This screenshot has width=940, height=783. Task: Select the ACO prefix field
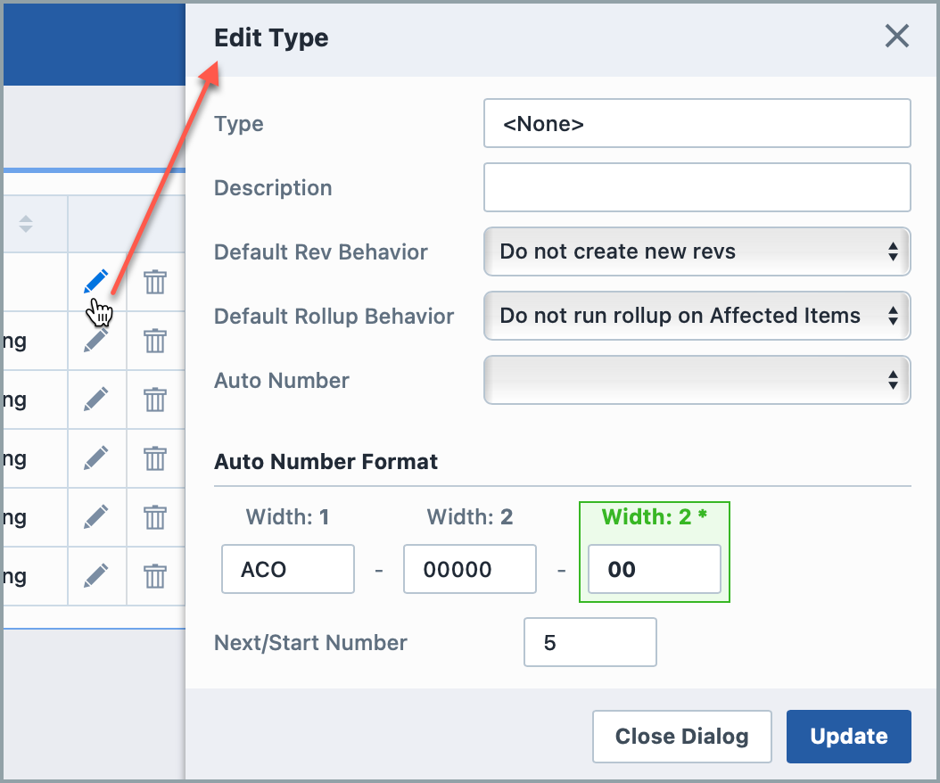tap(287, 568)
